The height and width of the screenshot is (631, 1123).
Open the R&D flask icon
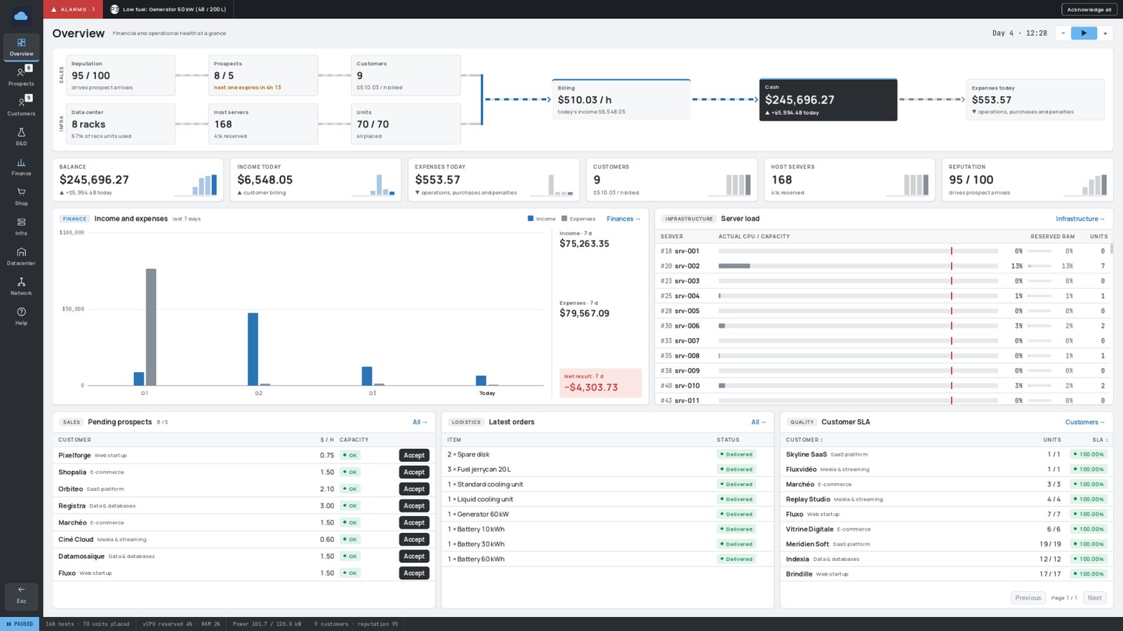[x=21, y=137]
